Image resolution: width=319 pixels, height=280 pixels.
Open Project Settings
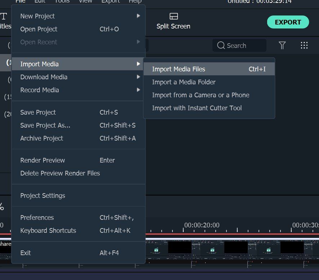point(78,196)
